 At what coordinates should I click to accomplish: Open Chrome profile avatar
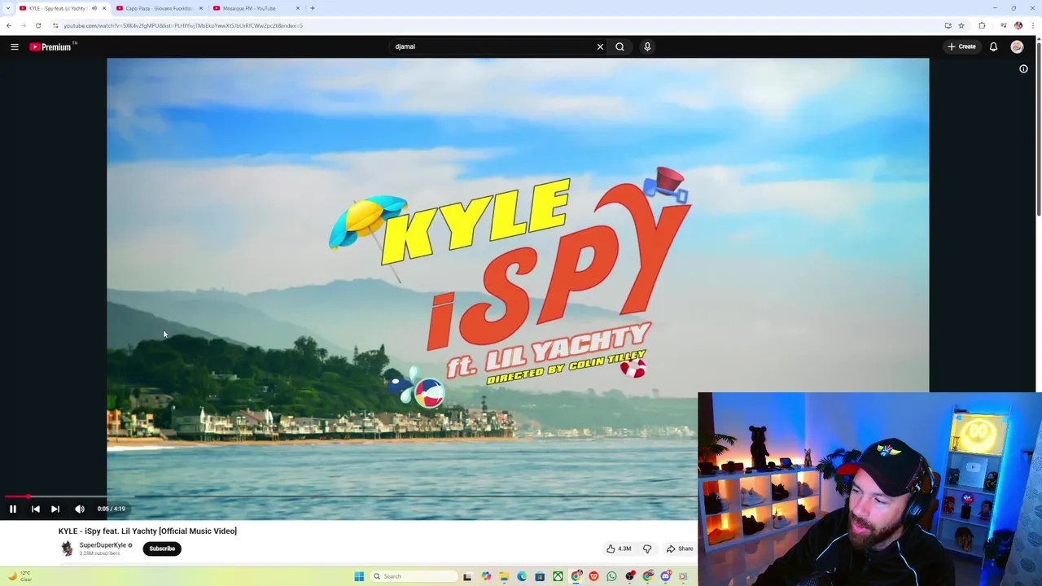pos(1018,25)
